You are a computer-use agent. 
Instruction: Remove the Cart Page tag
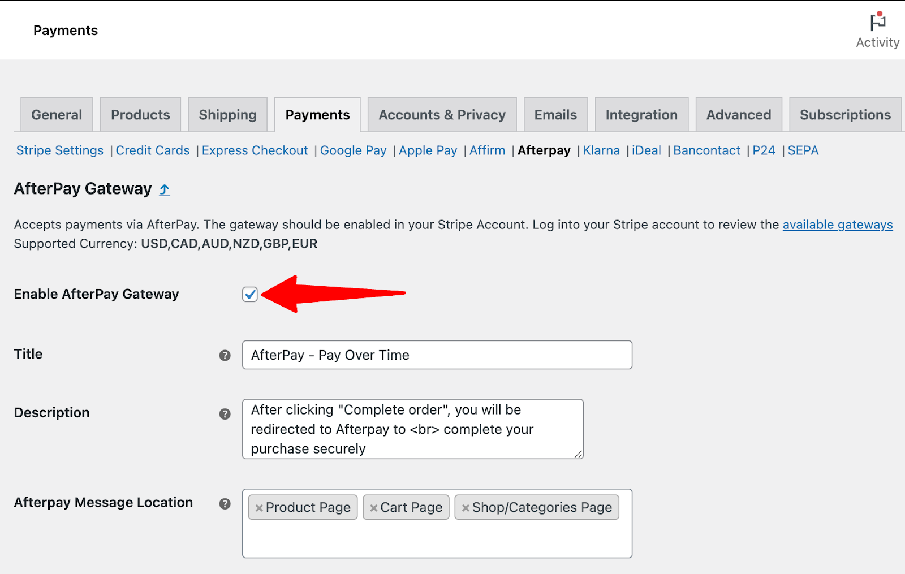click(373, 508)
